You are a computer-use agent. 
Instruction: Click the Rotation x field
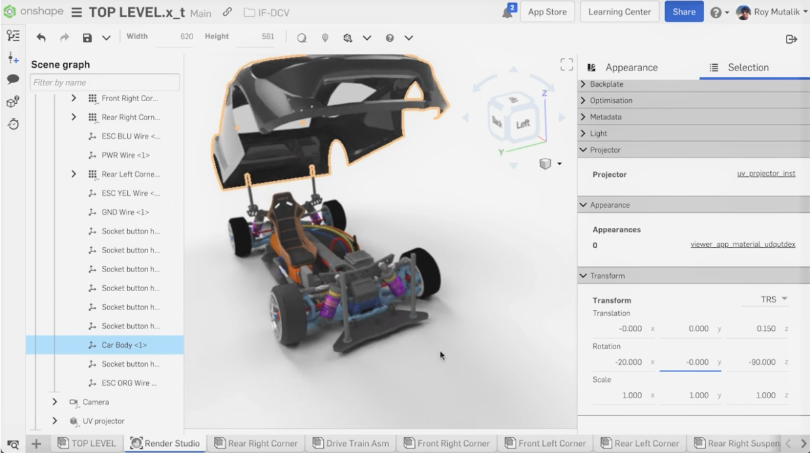point(623,362)
